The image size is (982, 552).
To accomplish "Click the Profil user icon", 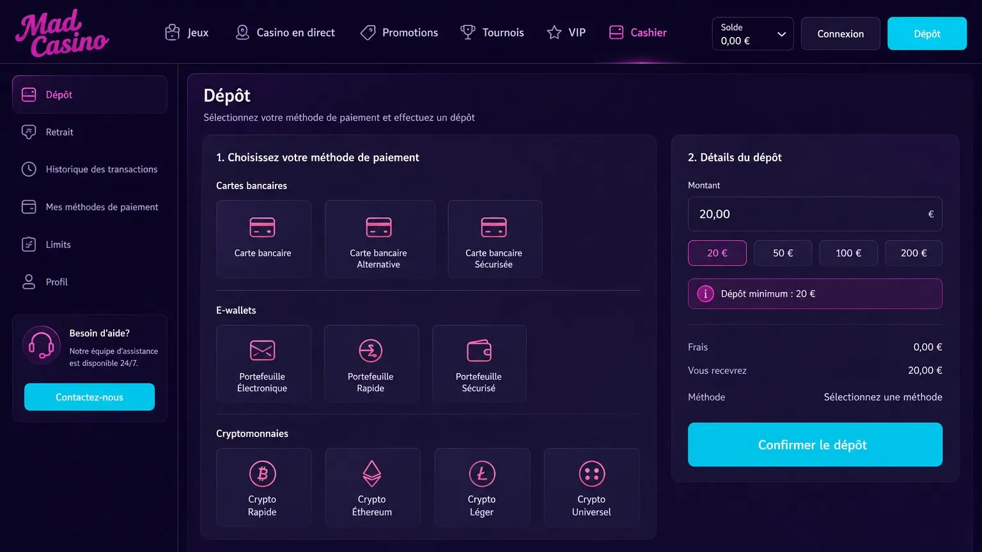I will [x=29, y=282].
